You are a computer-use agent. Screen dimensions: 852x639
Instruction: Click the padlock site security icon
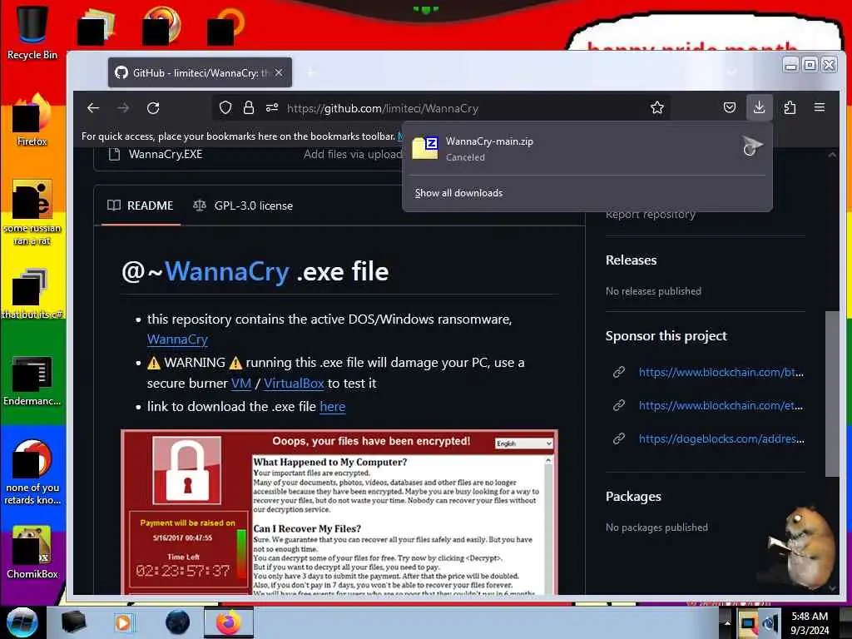click(x=249, y=107)
